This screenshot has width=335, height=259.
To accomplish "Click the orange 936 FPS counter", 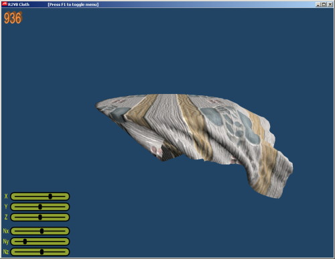I will point(13,18).
